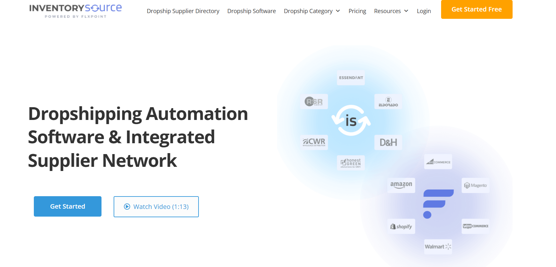Click Watch Video (1:13) button
The height and width of the screenshot is (267, 556).
point(156,207)
